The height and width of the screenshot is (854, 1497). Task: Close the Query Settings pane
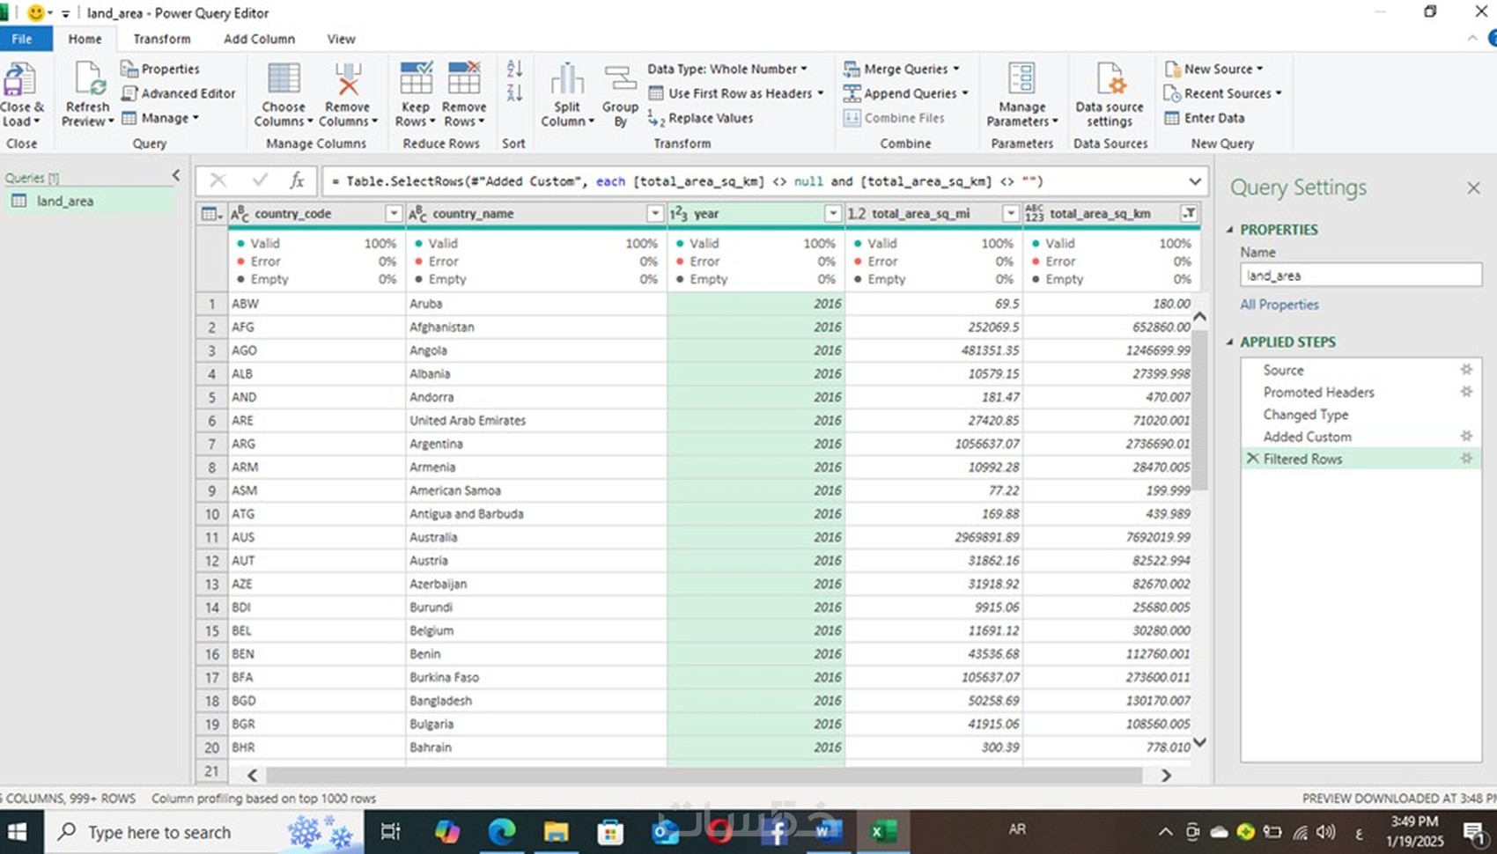click(1473, 188)
